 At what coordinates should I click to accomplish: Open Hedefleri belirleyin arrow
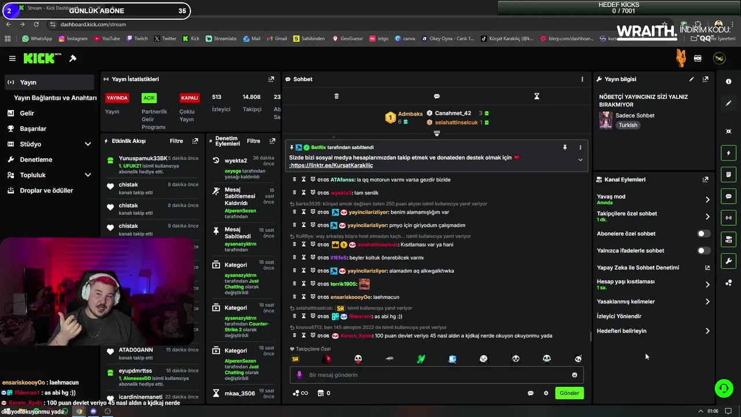tap(707, 331)
